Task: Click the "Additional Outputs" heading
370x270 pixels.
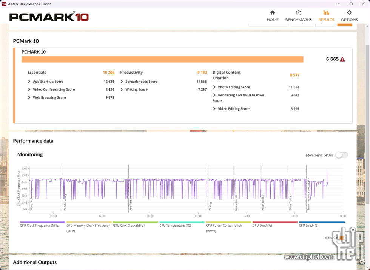Action: click(x=35, y=262)
